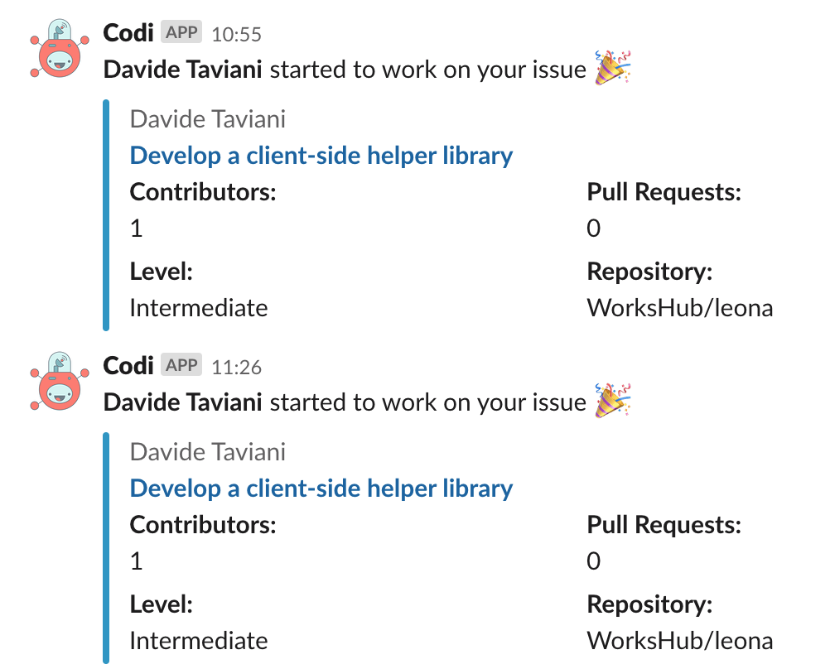Click the bold 'Davide Taviani' in the 10:55 message text
Image resolution: width=830 pixels, height=669 pixels.
(182, 70)
